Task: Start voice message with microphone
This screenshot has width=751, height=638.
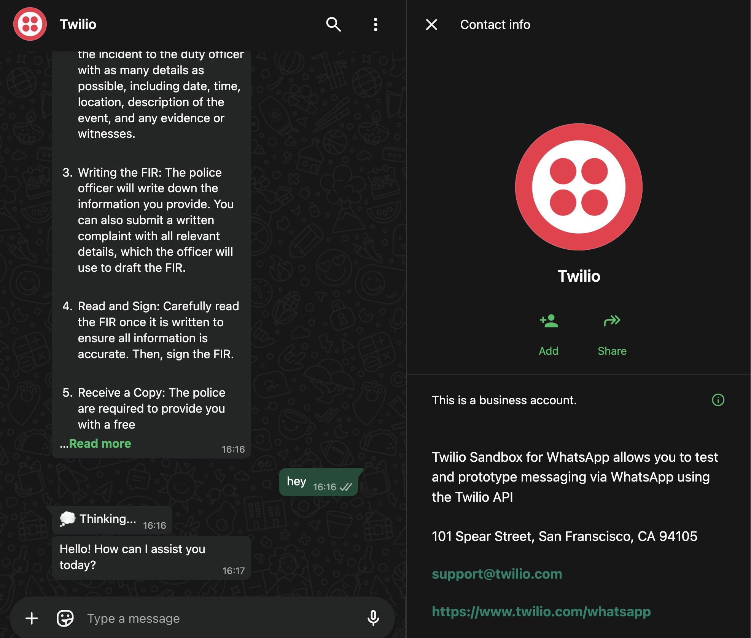Action: tap(373, 618)
